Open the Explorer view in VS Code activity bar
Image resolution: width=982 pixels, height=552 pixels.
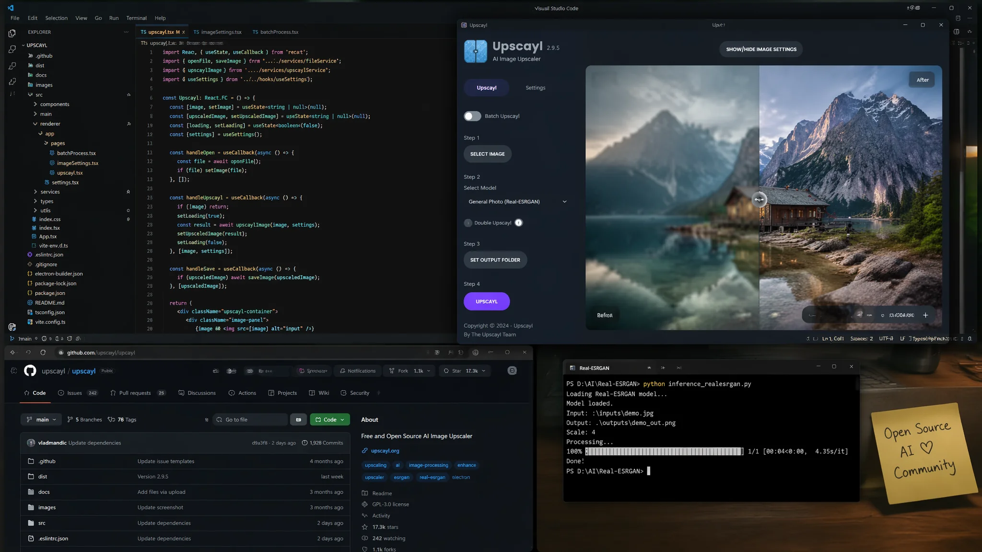click(12, 33)
